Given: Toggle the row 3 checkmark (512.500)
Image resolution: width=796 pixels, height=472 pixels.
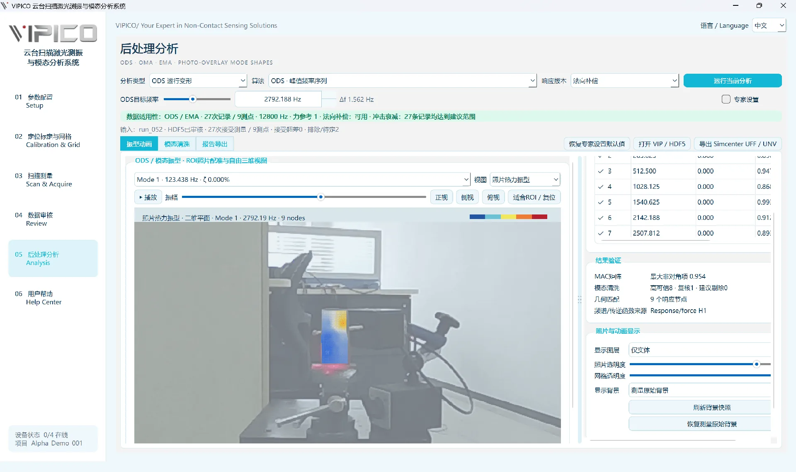Looking at the screenshot, I should pyautogui.click(x=600, y=171).
